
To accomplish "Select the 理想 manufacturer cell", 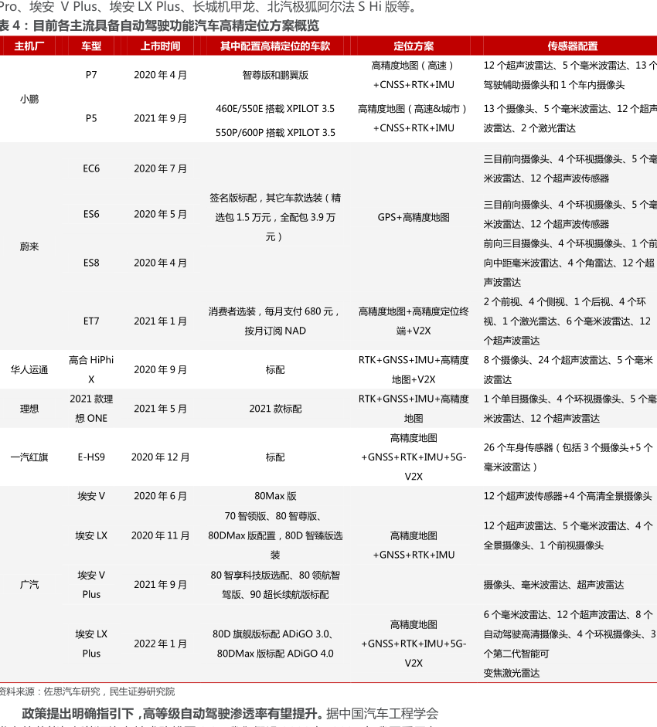I will coord(29,409).
